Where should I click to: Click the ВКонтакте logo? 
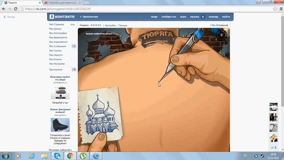(x=62, y=16)
